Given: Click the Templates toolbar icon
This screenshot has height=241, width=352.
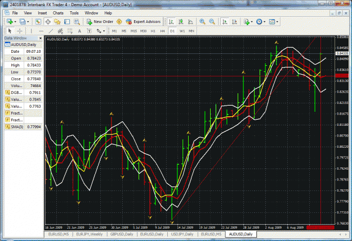Looking at the screenshot, I should point(272,22).
